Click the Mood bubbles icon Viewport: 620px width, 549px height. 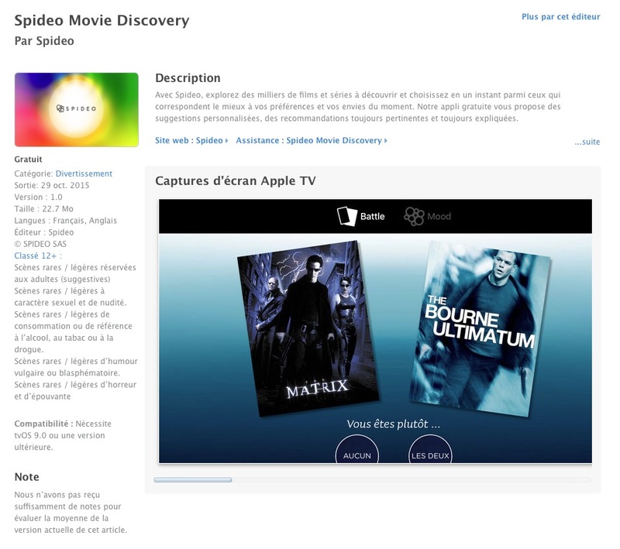pyautogui.click(x=414, y=217)
